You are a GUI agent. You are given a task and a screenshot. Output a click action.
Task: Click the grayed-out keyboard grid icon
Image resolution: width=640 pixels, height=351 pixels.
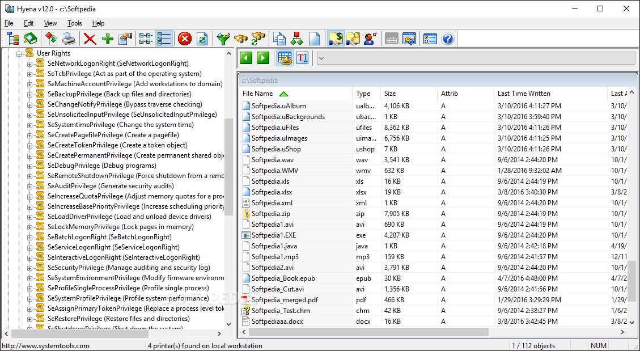point(392,39)
